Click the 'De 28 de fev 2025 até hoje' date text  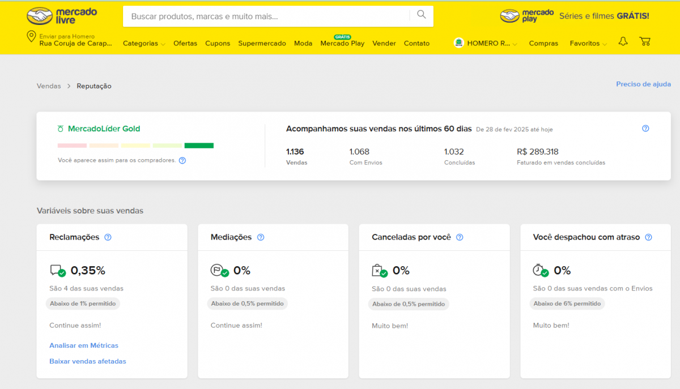[x=514, y=130]
